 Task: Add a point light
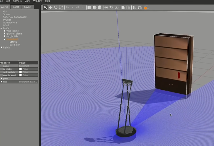[106, 8]
